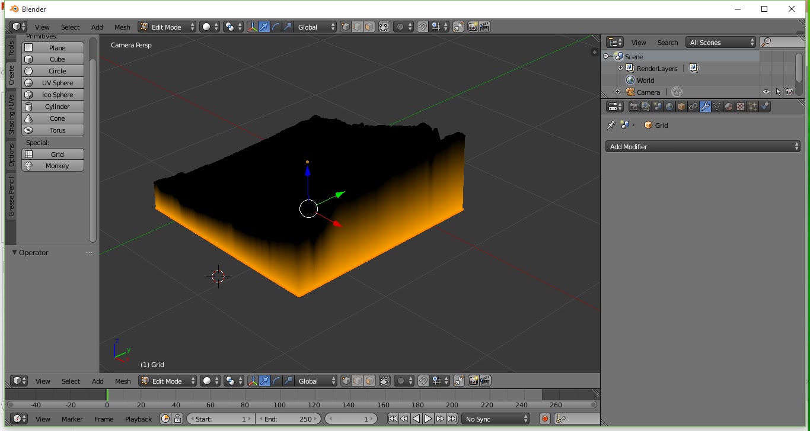This screenshot has height=431, width=810.
Task: Enable the 3D manipulator widget icon
Action: 253,27
